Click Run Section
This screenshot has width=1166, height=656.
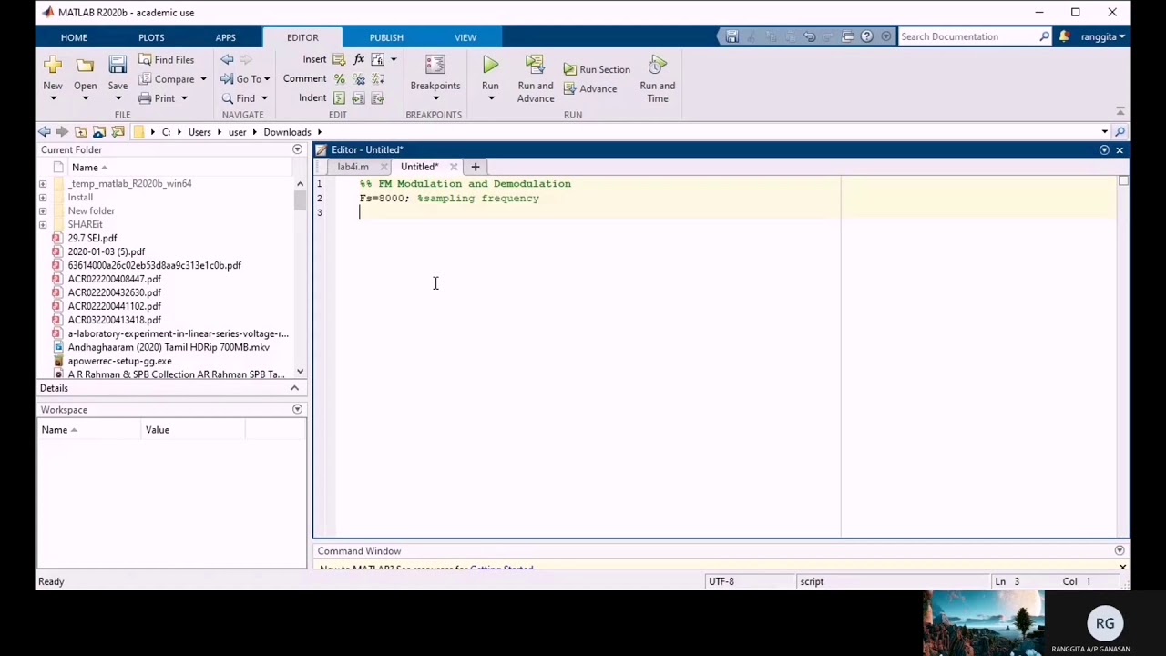pos(597,69)
